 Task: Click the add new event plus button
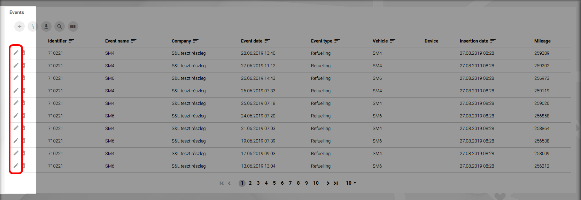point(20,26)
